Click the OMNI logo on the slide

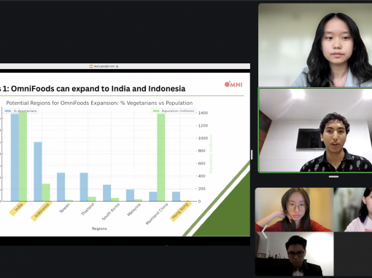[x=233, y=84]
